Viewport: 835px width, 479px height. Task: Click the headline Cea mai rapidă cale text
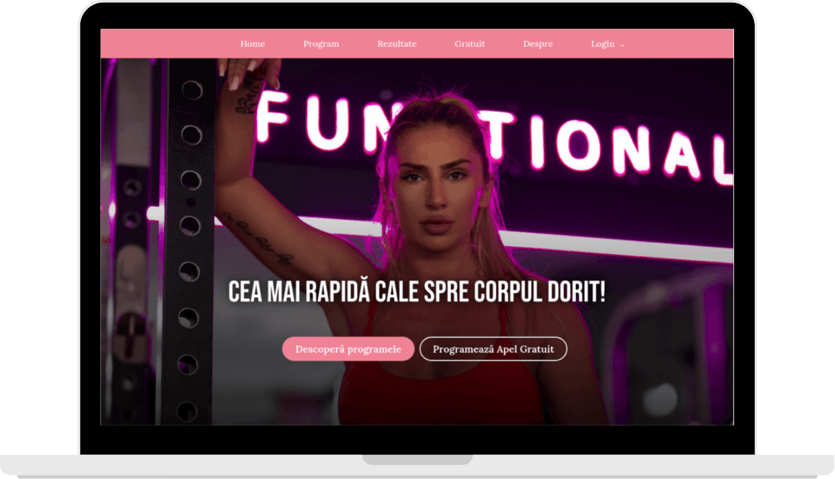coord(416,292)
